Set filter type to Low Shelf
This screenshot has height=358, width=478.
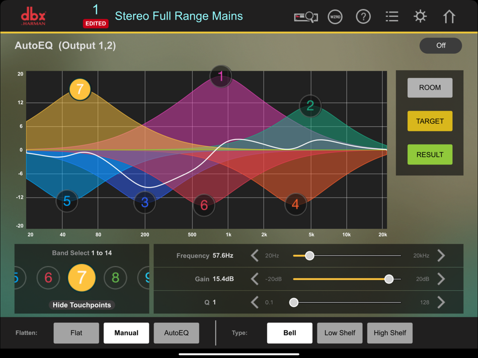(x=340, y=333)
